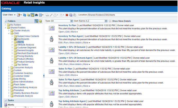This screenshot has height=108, width=178.
Task: Select the Merchant Dashboard folder
Action: pos(27,53)
